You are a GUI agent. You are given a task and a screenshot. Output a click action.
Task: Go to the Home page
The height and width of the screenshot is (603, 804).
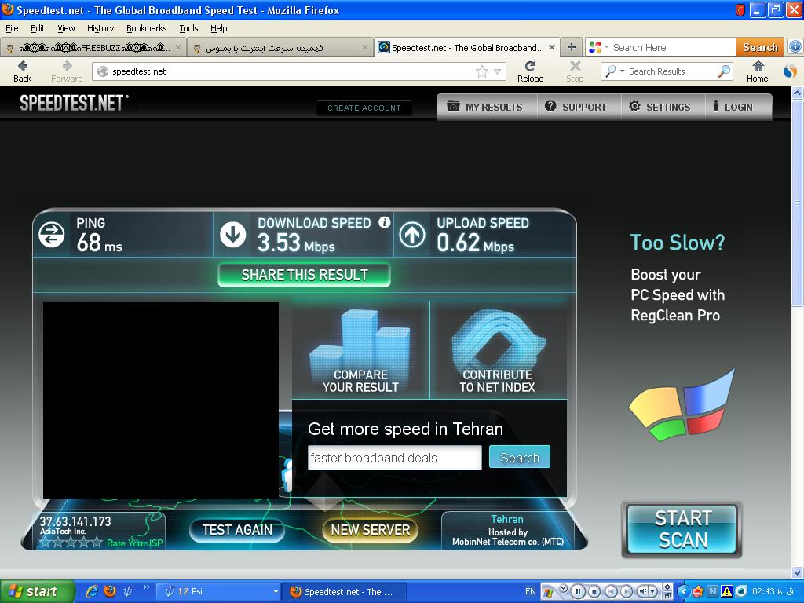758,71
